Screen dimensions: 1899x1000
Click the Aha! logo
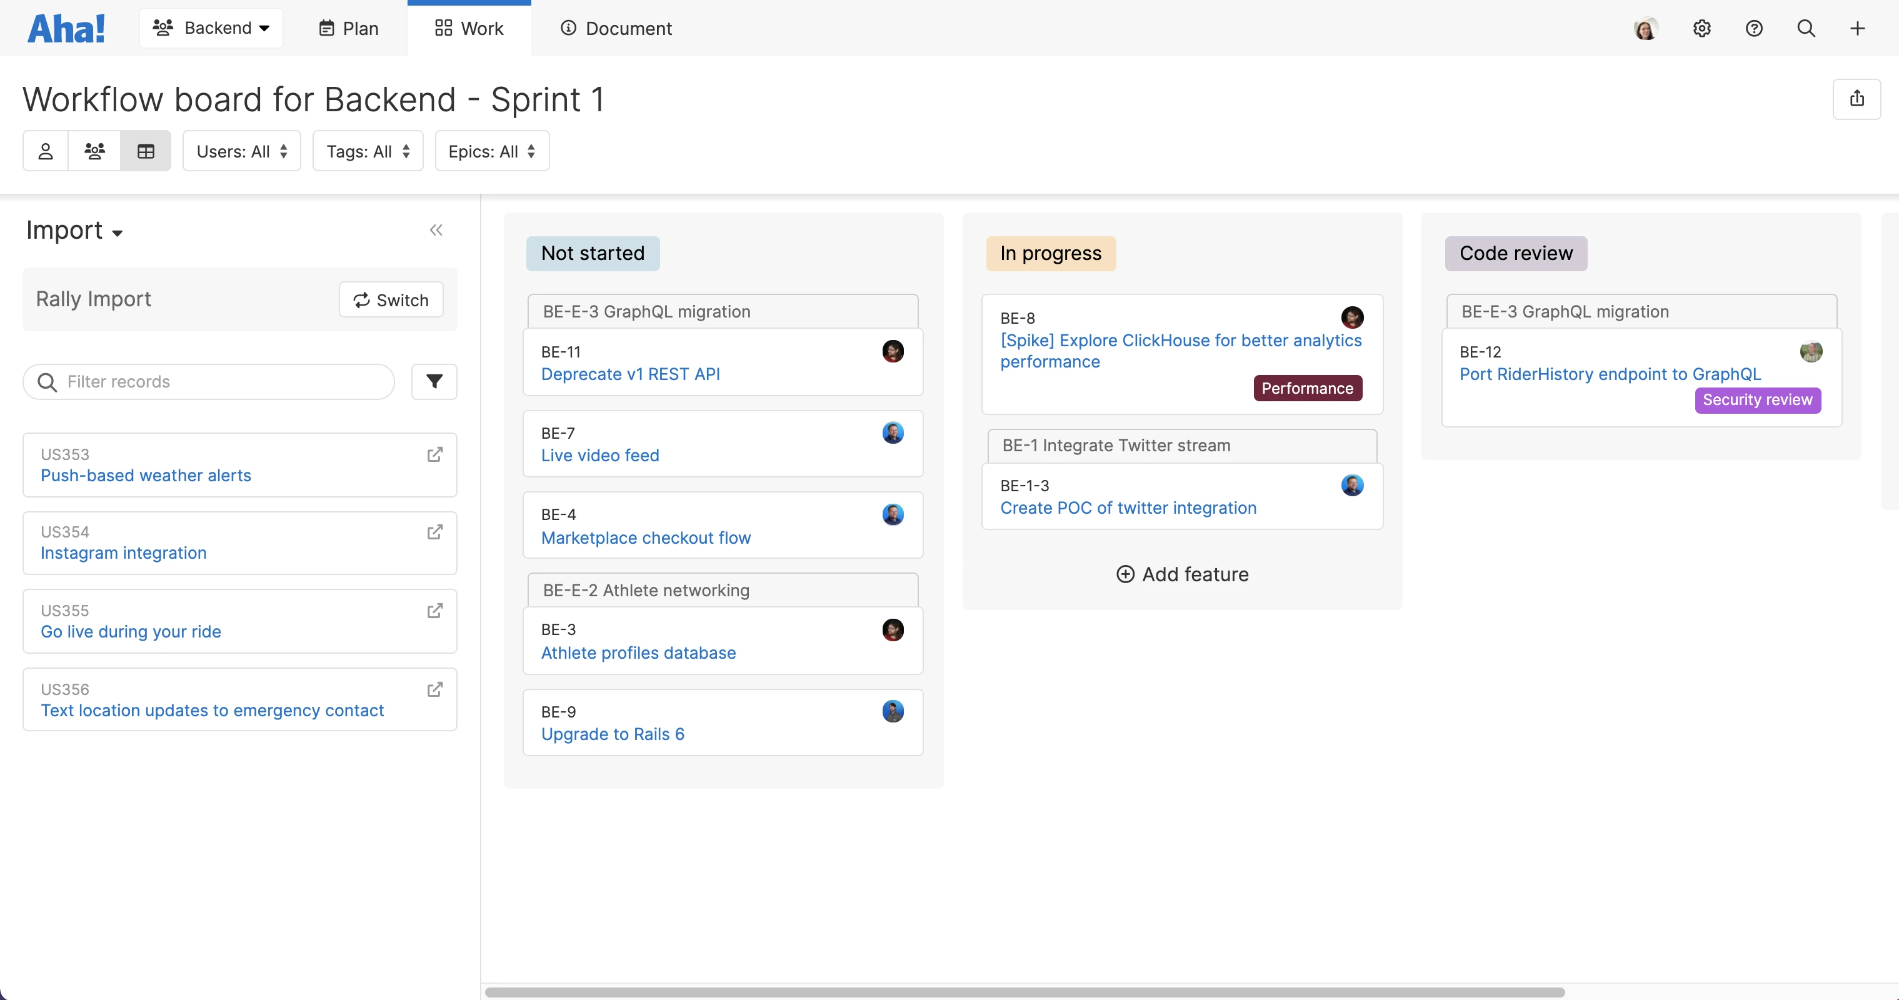(66, 28)
